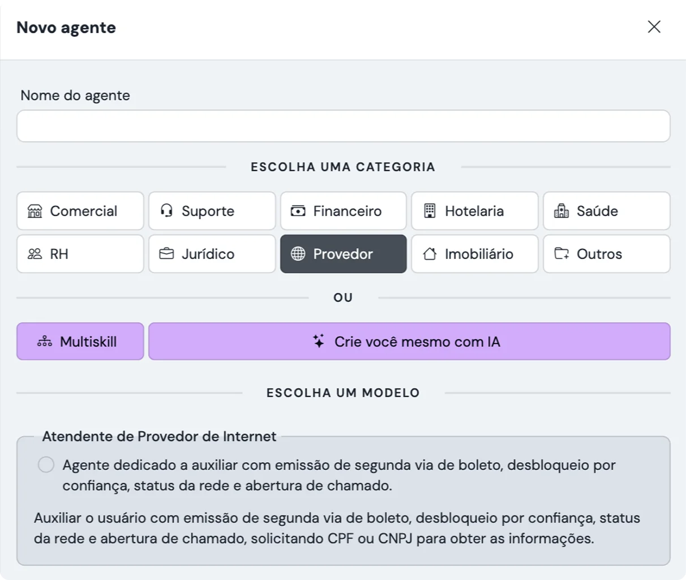Pick the Hotelaria category label
Screen dimensions: 686x580
[474, 211]
